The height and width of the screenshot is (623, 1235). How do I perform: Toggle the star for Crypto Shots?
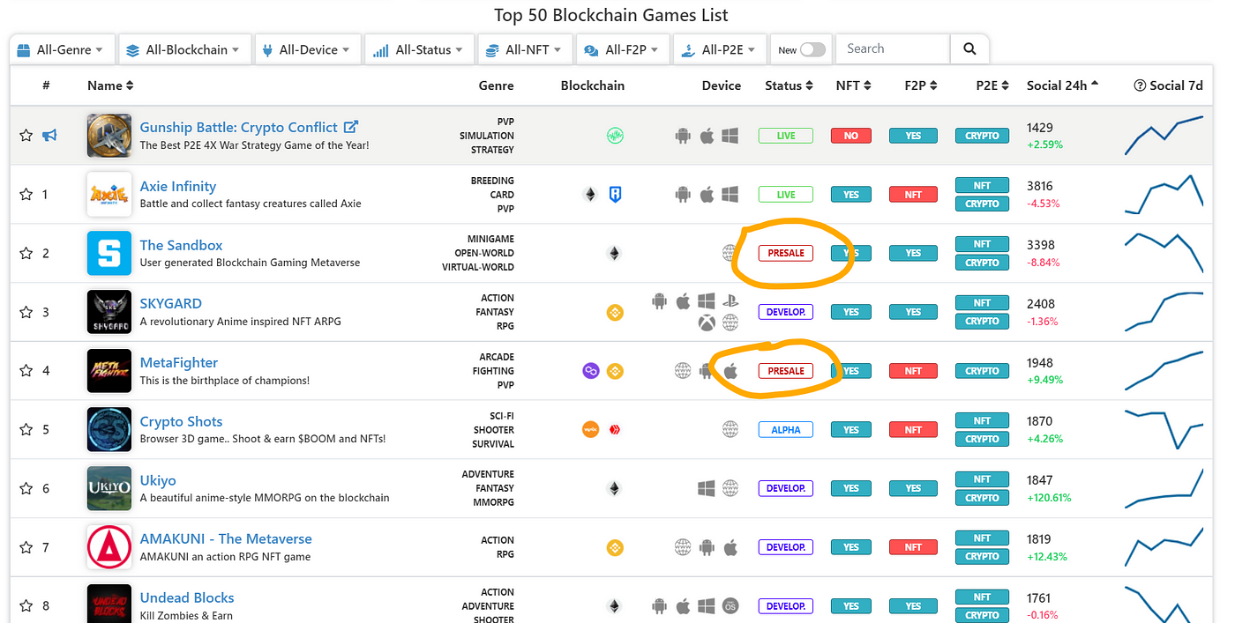[x=26, y=430]
